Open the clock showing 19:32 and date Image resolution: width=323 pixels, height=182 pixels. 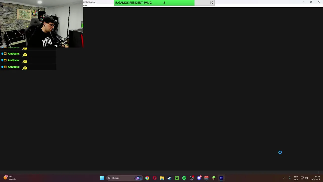point(315,178)
